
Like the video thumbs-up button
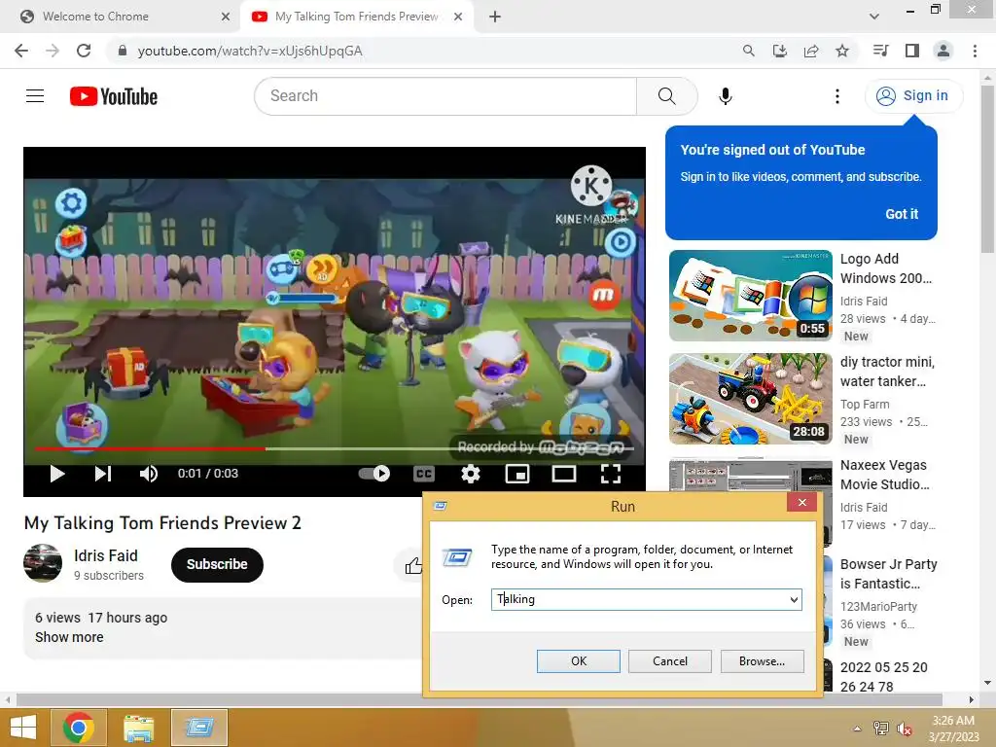413,565
